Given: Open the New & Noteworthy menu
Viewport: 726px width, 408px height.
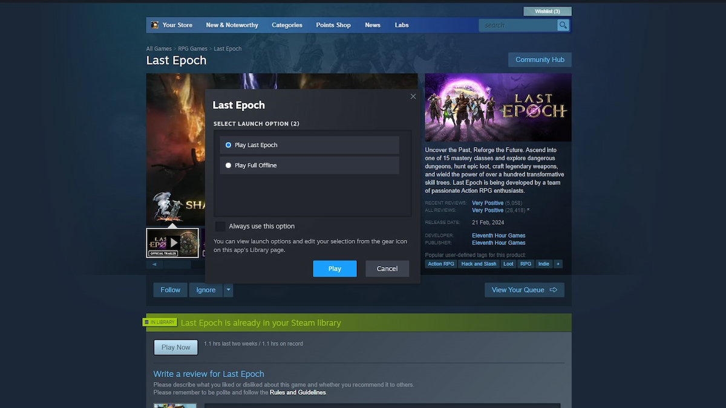Looking at the screenshot, I should [232, 25].
